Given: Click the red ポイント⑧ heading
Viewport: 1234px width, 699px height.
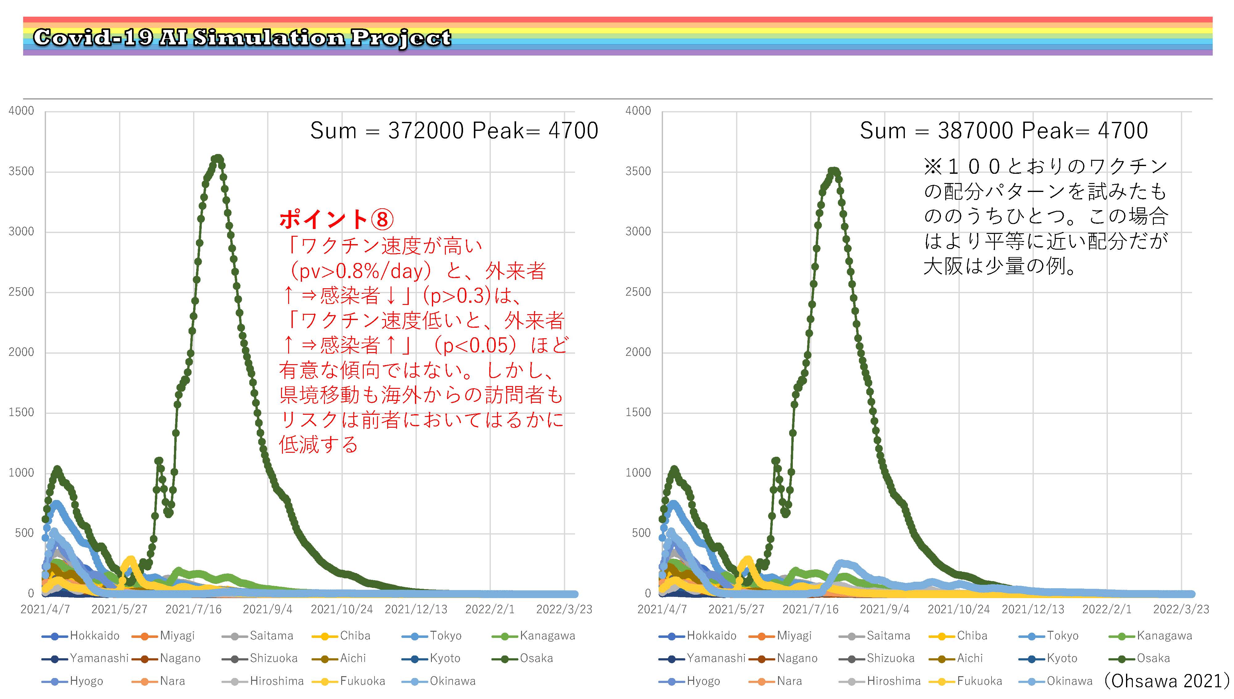Looking at the screenshot, I should point(336,219).
